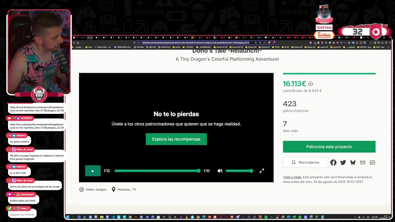The image size is (395, 222).
Task: Open the Noticias Of_ESP bookmark folder
Action: tap(221, 47)
